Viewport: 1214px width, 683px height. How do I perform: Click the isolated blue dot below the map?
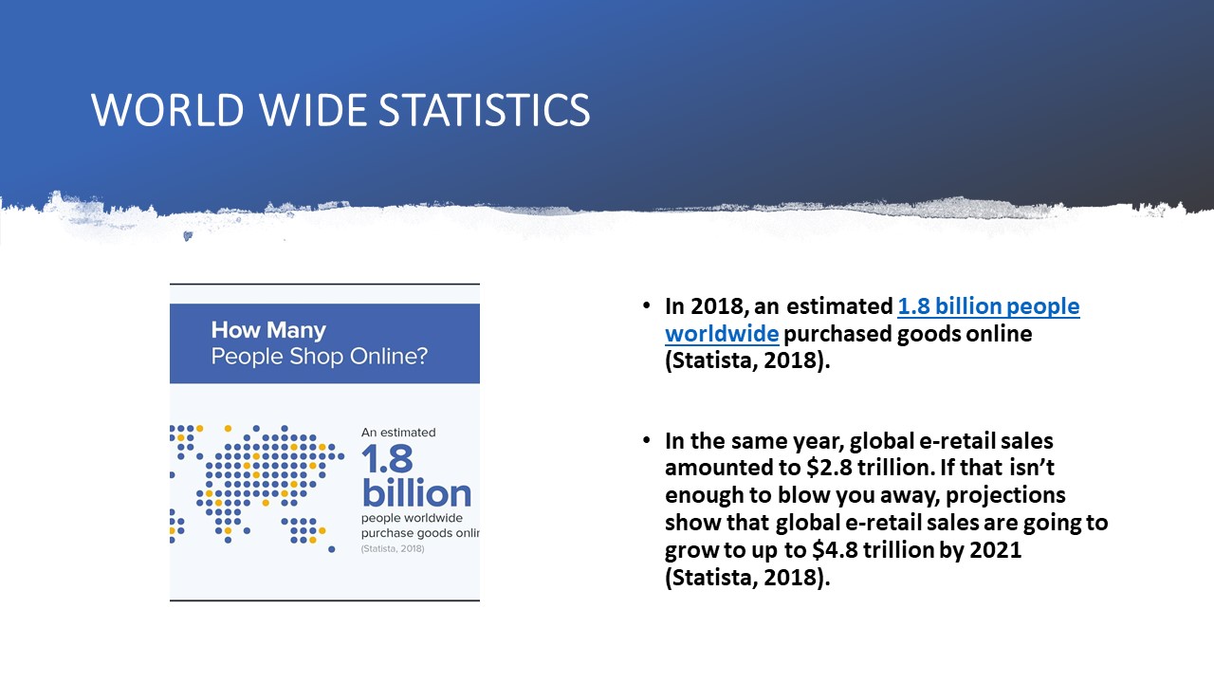[331, 549]
